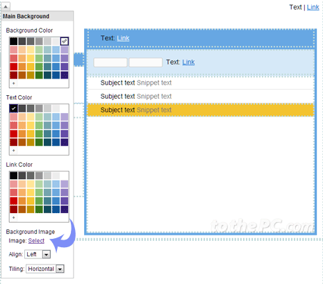323x284 pixels.
Task: Add custom color under Background Color palette
Action: 14,83
